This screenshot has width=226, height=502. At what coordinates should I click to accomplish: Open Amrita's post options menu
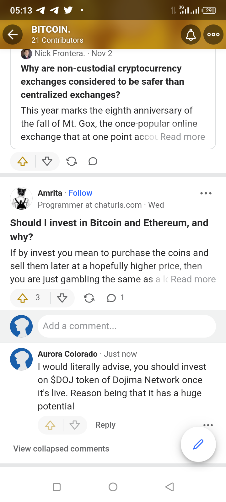click(x=206, y=193)
